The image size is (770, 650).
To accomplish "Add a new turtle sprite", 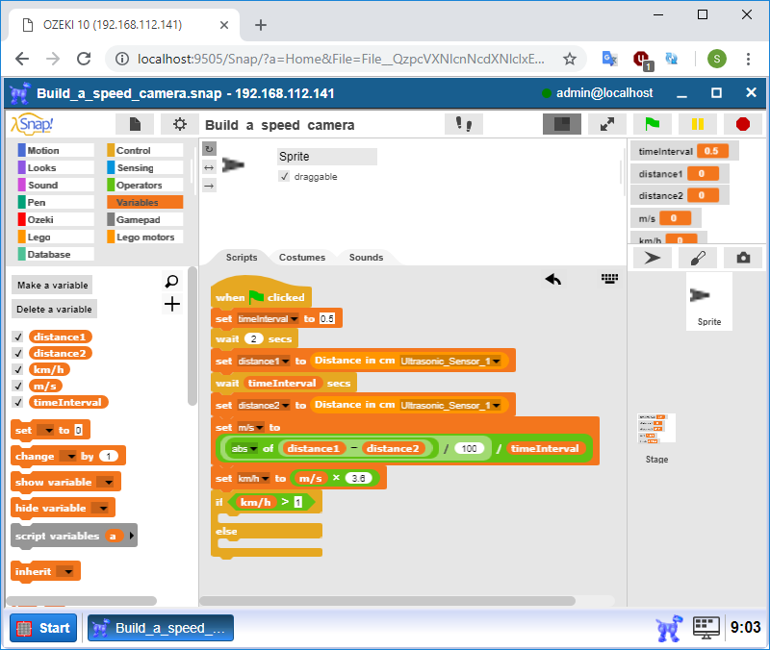I will click(x=653, y=258).
